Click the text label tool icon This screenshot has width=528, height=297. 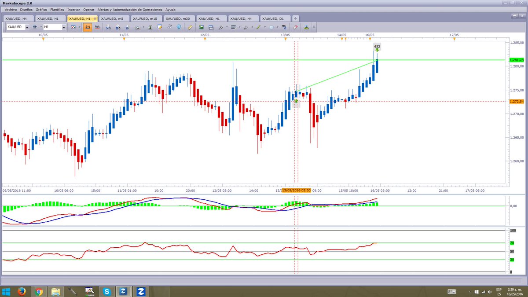[x=284, y=27]
